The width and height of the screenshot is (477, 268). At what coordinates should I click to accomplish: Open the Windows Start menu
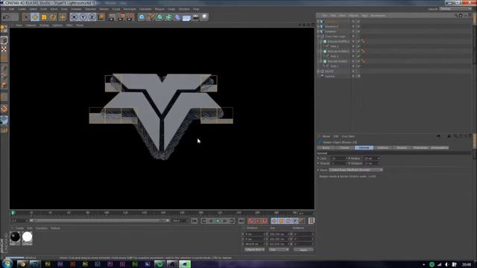[x=7, y=264]
